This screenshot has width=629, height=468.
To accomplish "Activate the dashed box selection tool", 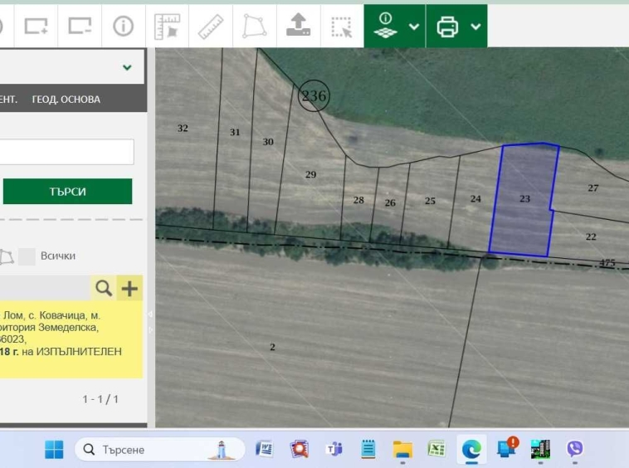I will coord(342,27).
